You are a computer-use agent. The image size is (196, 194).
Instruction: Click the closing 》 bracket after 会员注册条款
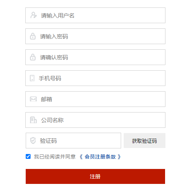119,157
